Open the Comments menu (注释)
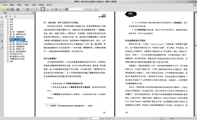The height and width of the screenshot is (120, 197). coord(34,5)
